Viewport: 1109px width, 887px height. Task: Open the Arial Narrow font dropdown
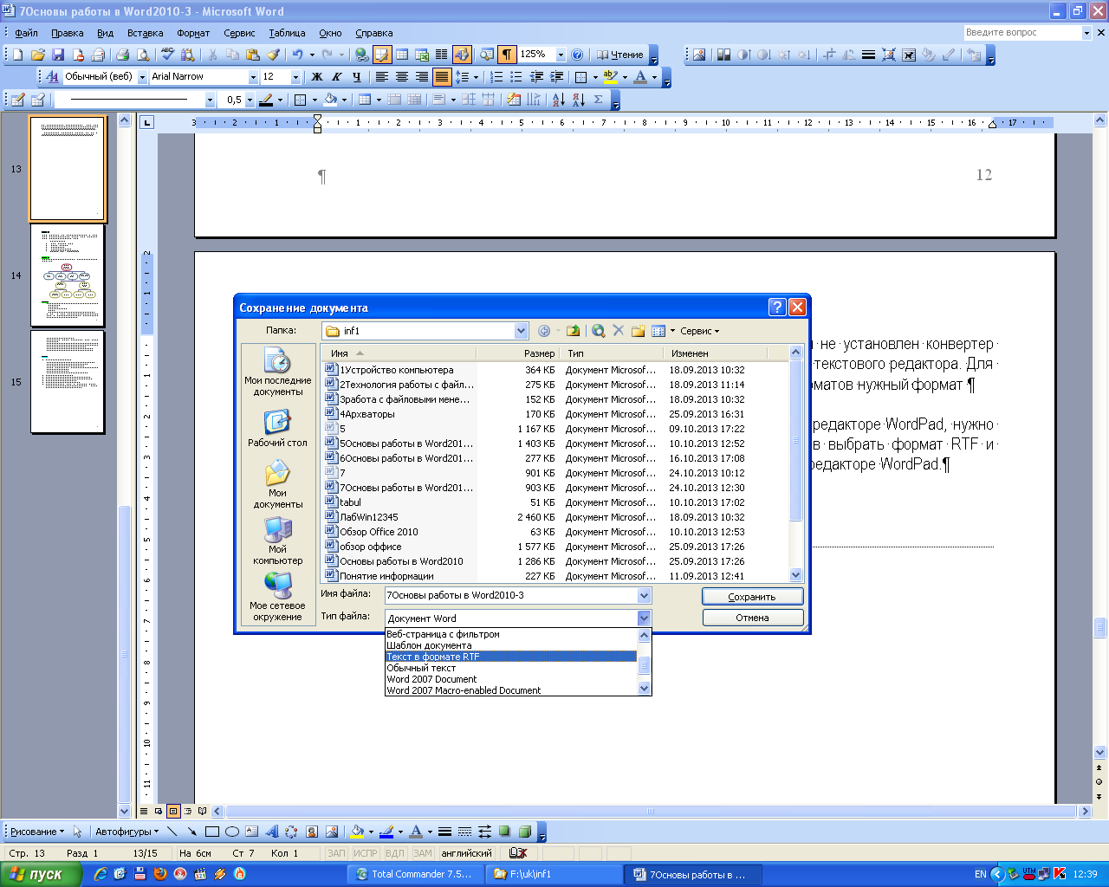253,77
